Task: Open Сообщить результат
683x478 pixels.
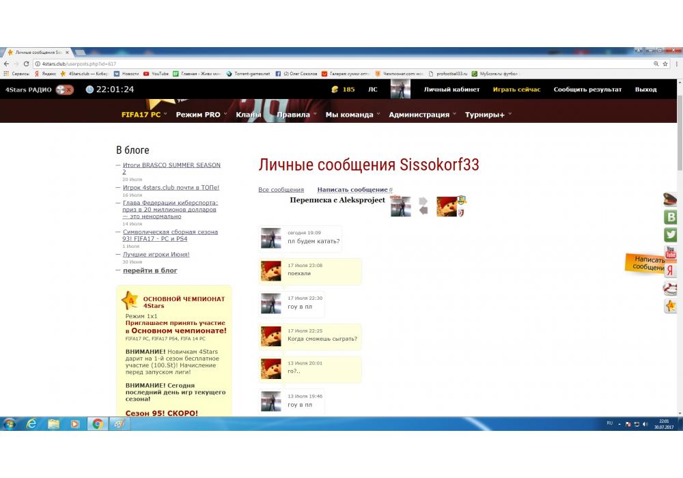Action: click(x=587, y=89)
